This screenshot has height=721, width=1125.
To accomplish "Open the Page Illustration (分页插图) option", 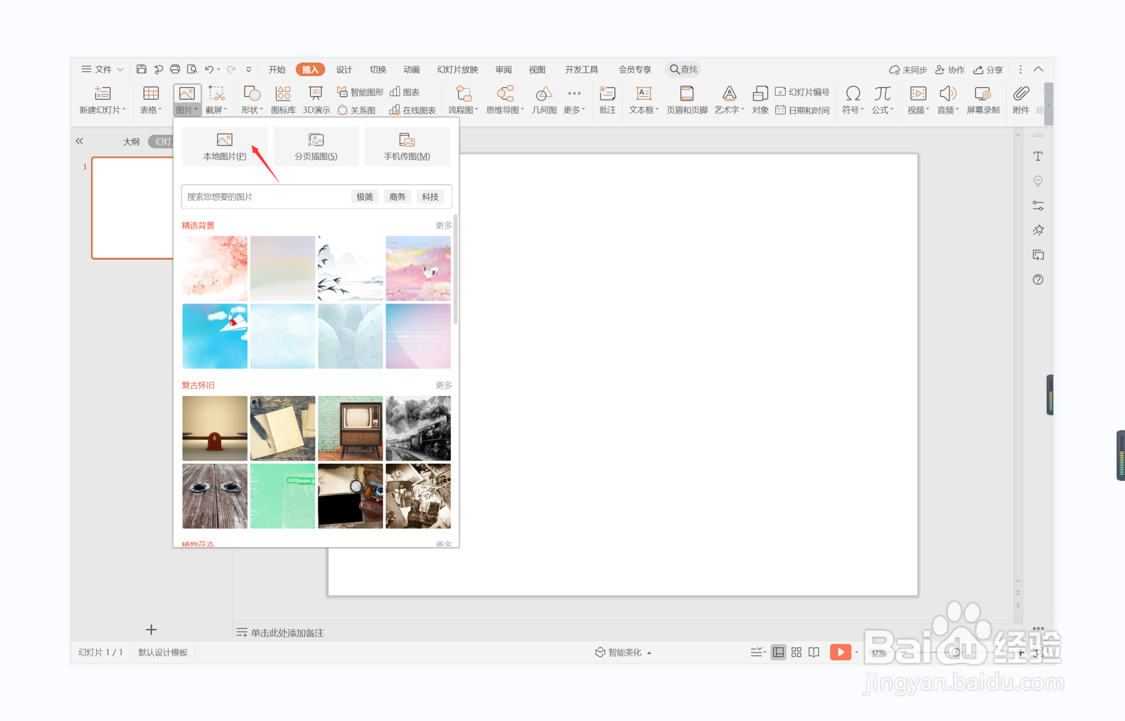I will coord(316,146).
